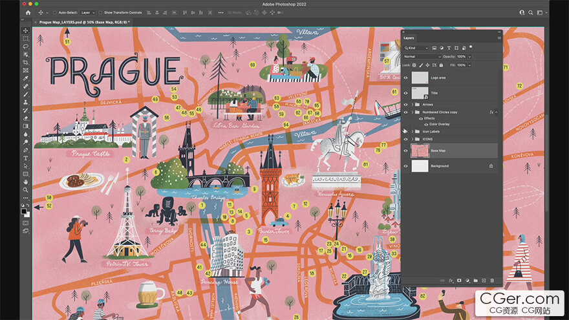The height and width of the screenshot is (320, 569).
Task: Toggle Quick Mask mode
Action: (25, 223)
